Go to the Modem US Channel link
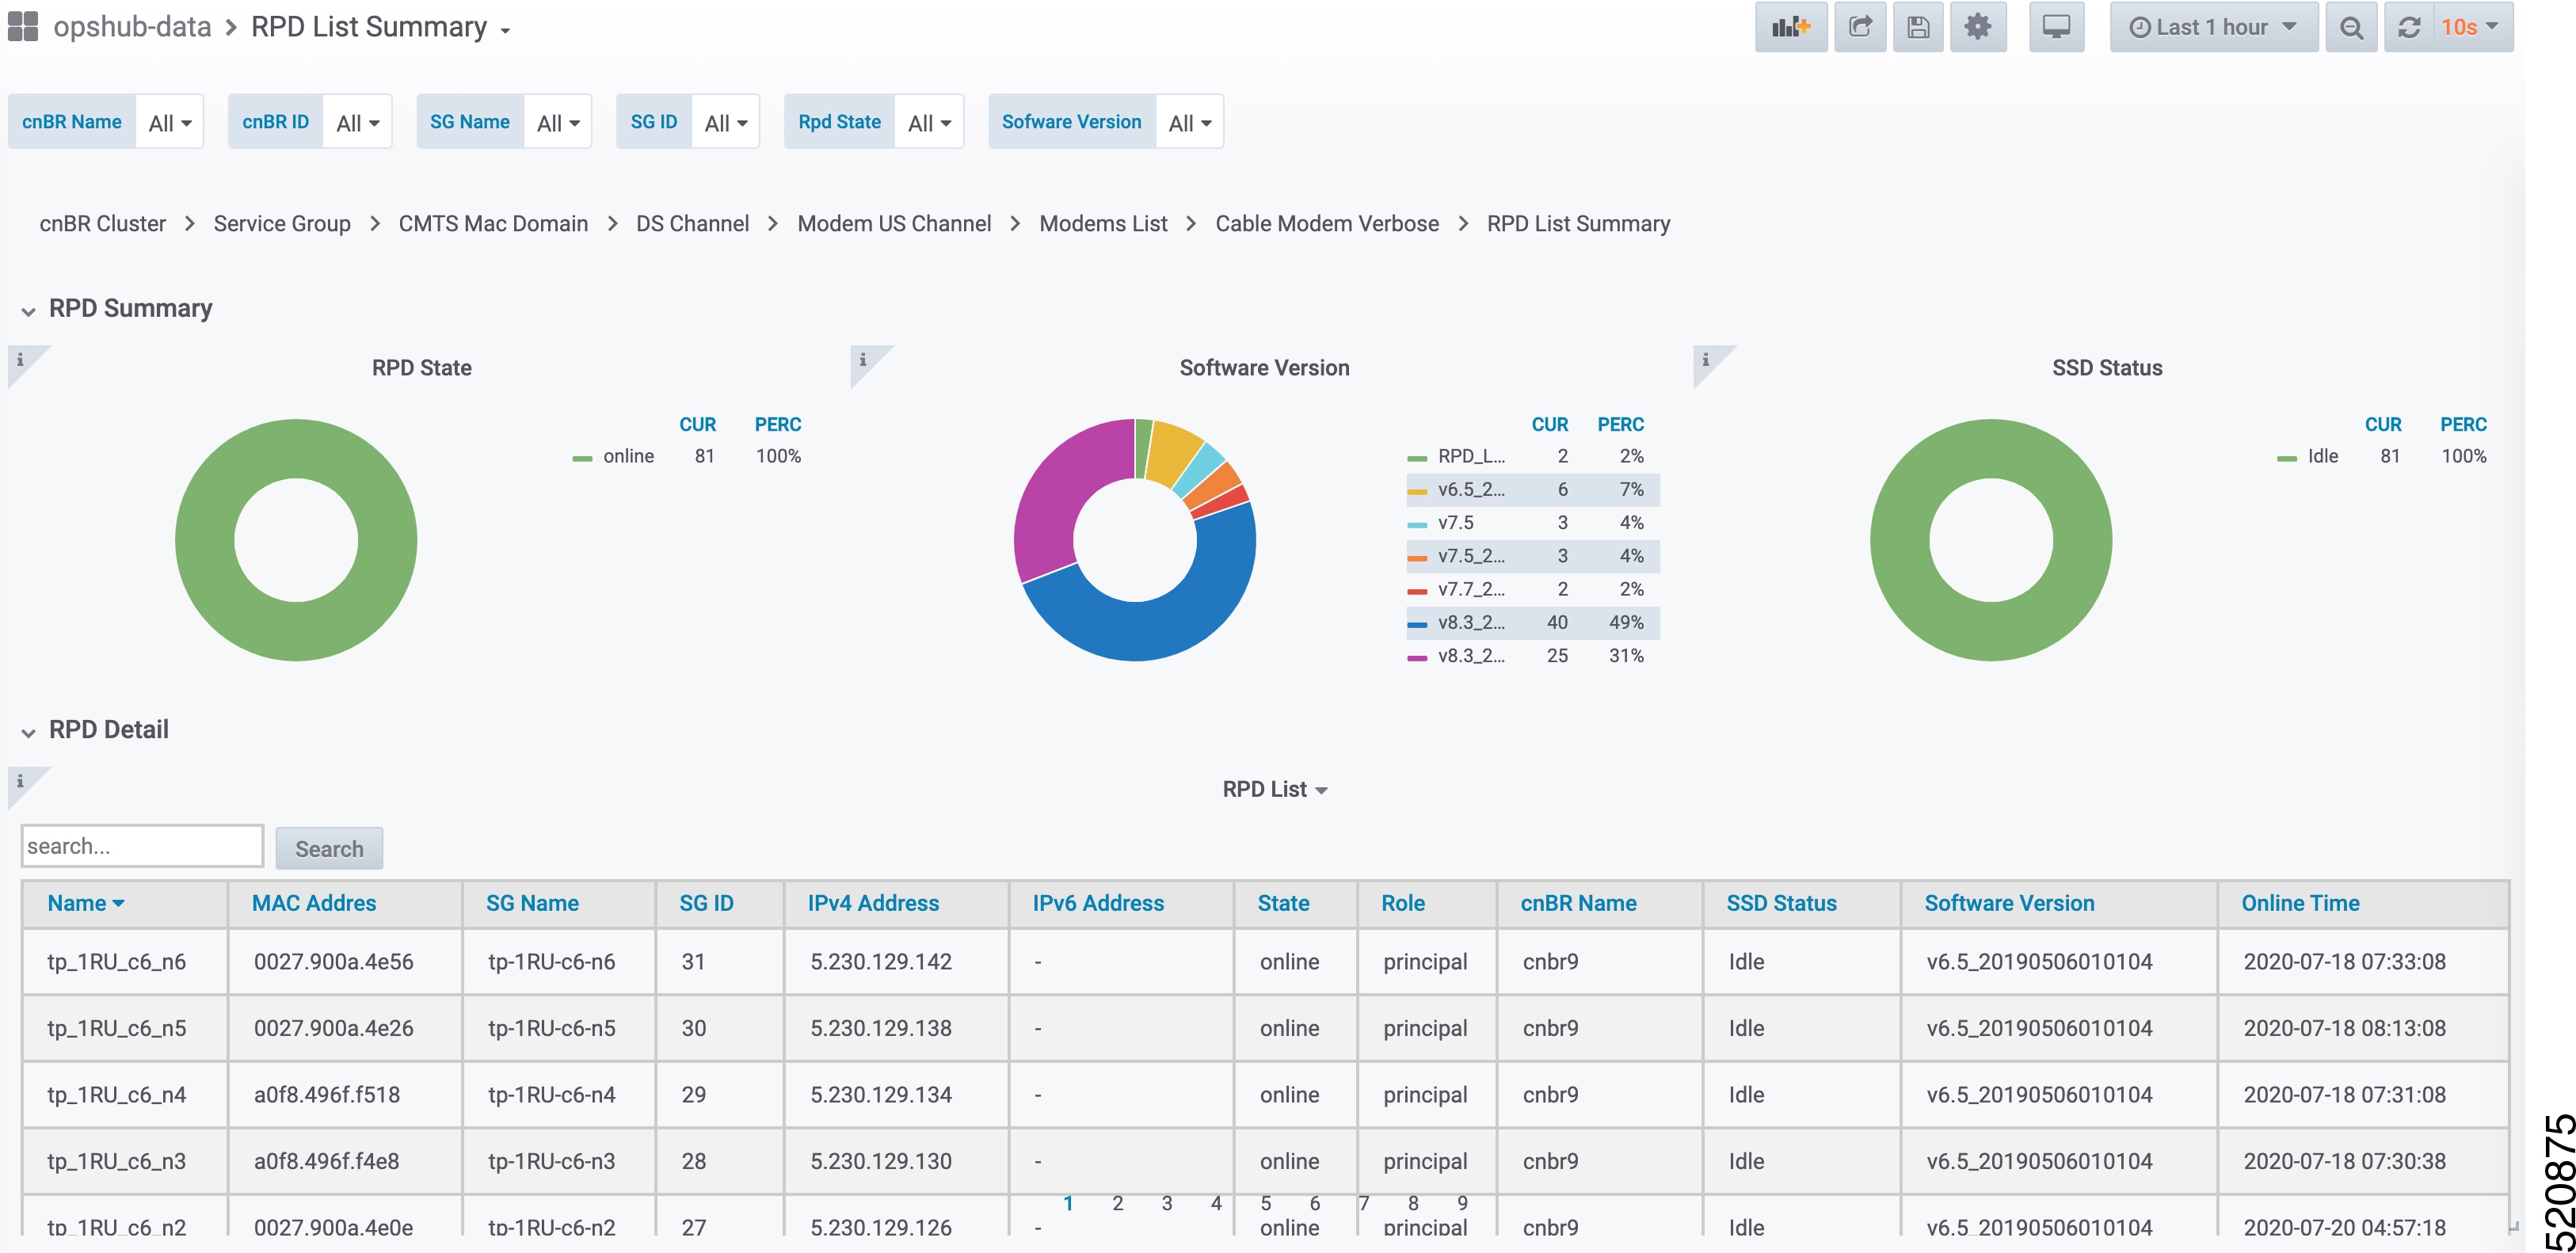This screenshot has width=2576, height=1253. coord(894,223)
